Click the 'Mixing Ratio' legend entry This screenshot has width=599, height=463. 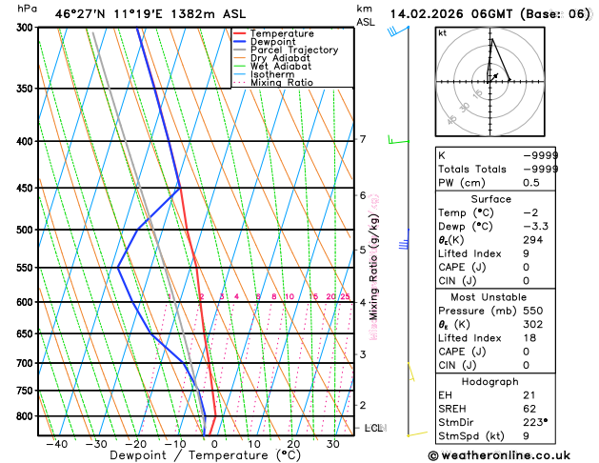tap(282, 83)
